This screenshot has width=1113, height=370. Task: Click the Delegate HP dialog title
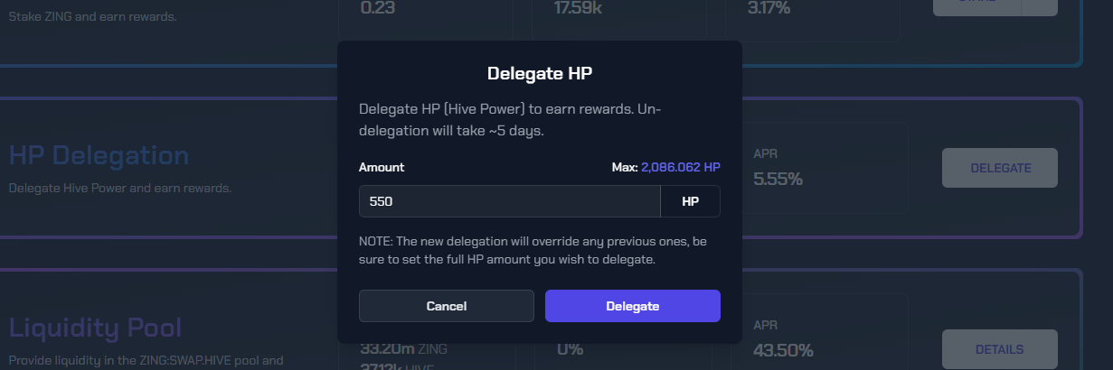pos(540,73)
